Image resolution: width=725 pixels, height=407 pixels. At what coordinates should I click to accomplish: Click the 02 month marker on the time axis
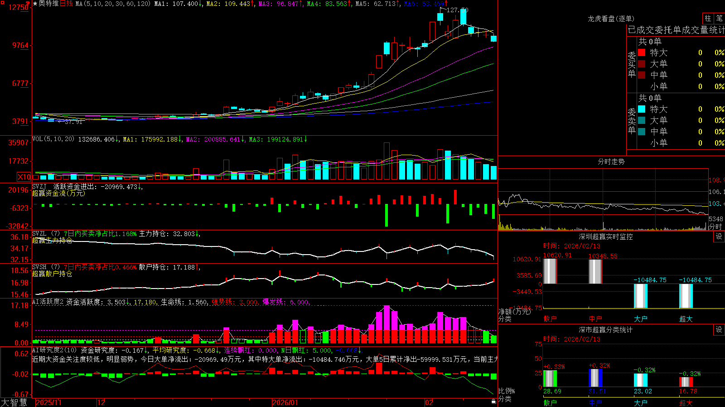click(429, 402)
